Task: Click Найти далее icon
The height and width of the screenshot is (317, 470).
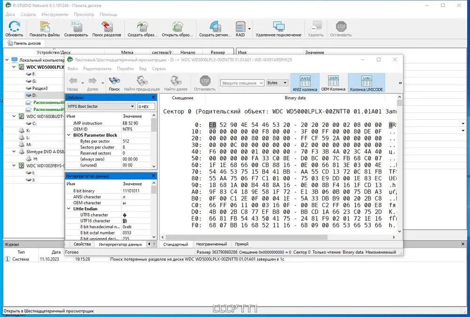Action: (x=176, y=81)
